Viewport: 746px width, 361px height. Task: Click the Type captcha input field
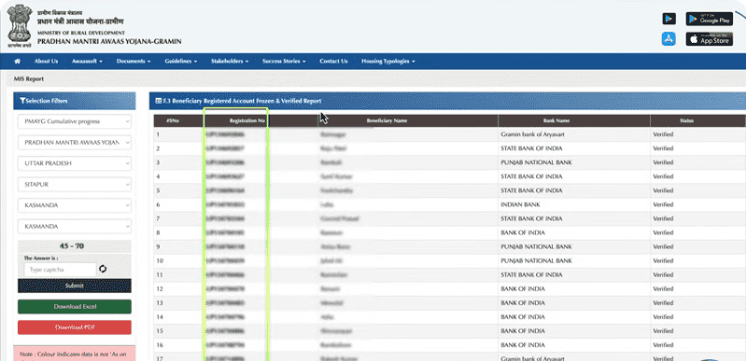coord(60,270)
